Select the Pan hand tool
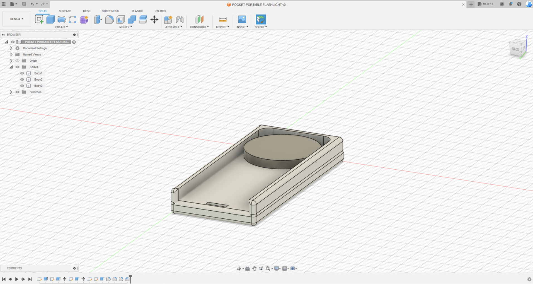The width and height of the screenshot is (533, 284). click(x=254, y=268)
